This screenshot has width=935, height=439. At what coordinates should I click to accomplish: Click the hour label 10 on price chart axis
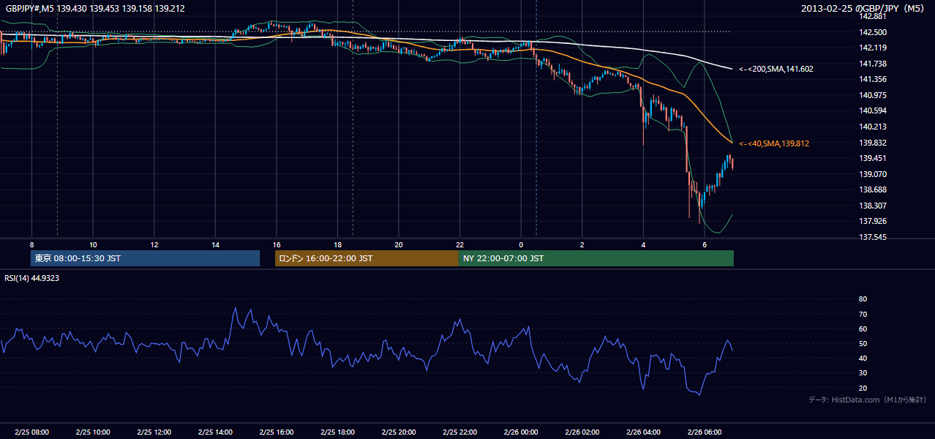click(x=93, y=244)
